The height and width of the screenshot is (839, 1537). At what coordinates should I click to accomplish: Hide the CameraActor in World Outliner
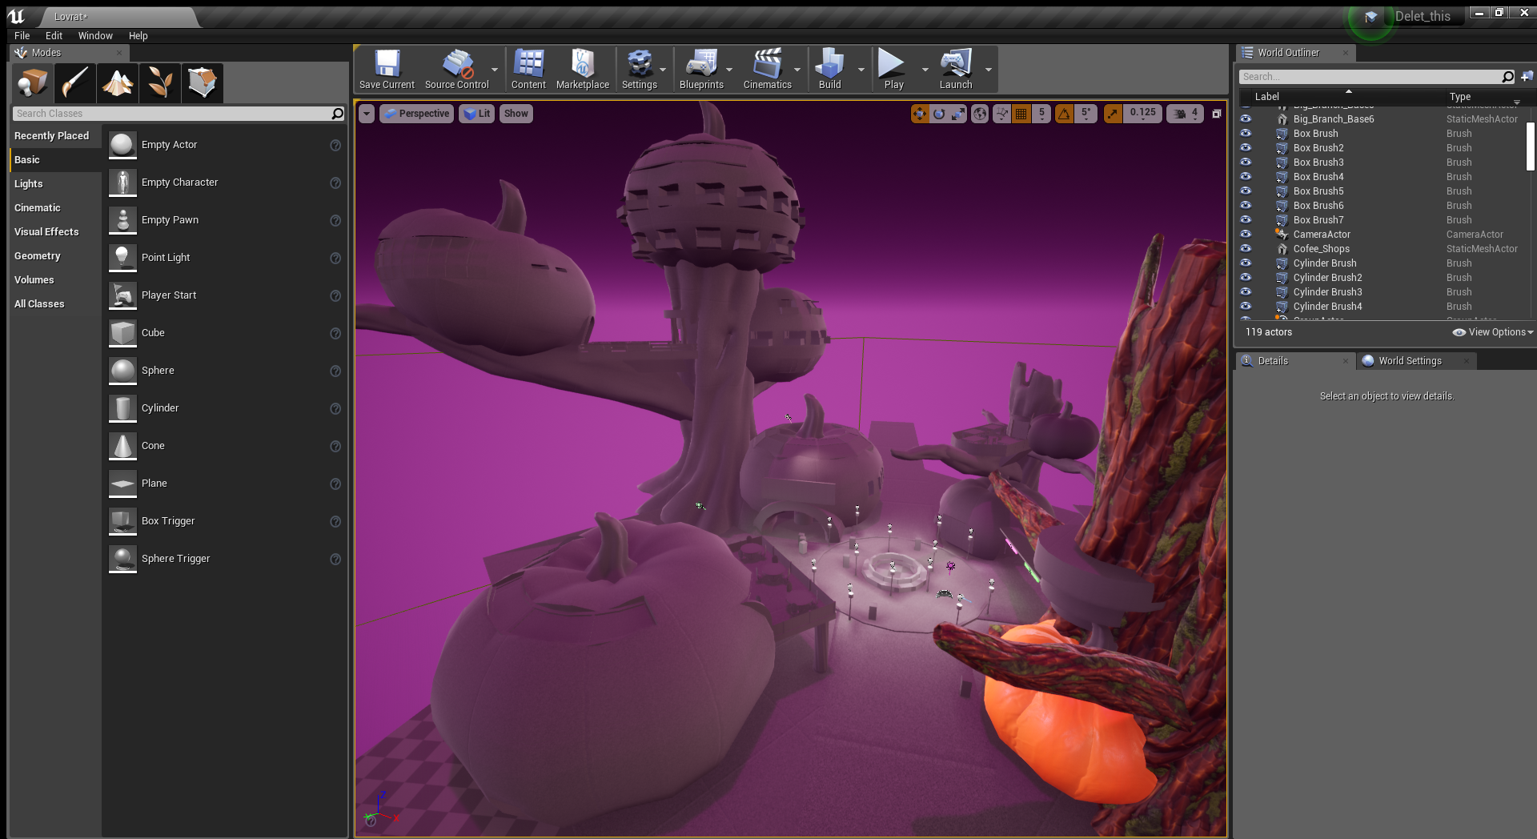pos(1246,235)
